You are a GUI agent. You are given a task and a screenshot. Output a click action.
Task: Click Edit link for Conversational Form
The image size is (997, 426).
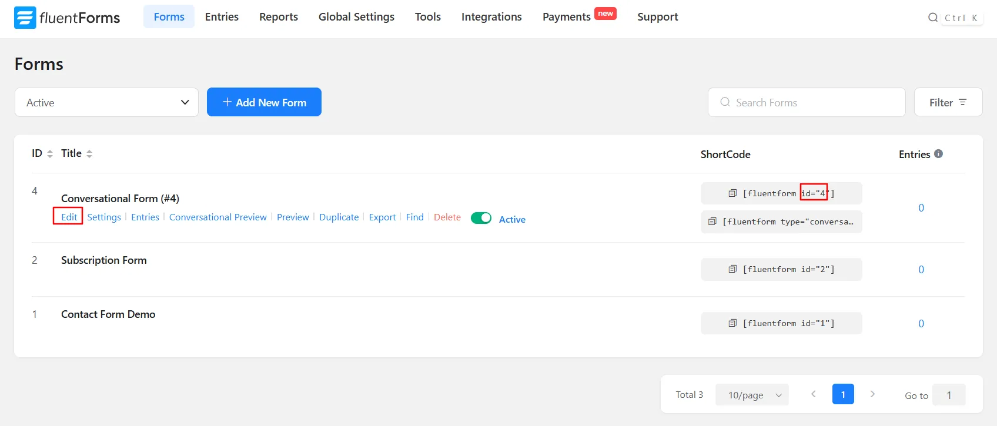click(x=69, y=217)
